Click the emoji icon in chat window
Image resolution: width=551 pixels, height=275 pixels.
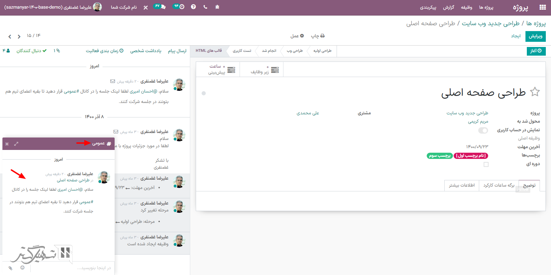(x=22, y=267)
